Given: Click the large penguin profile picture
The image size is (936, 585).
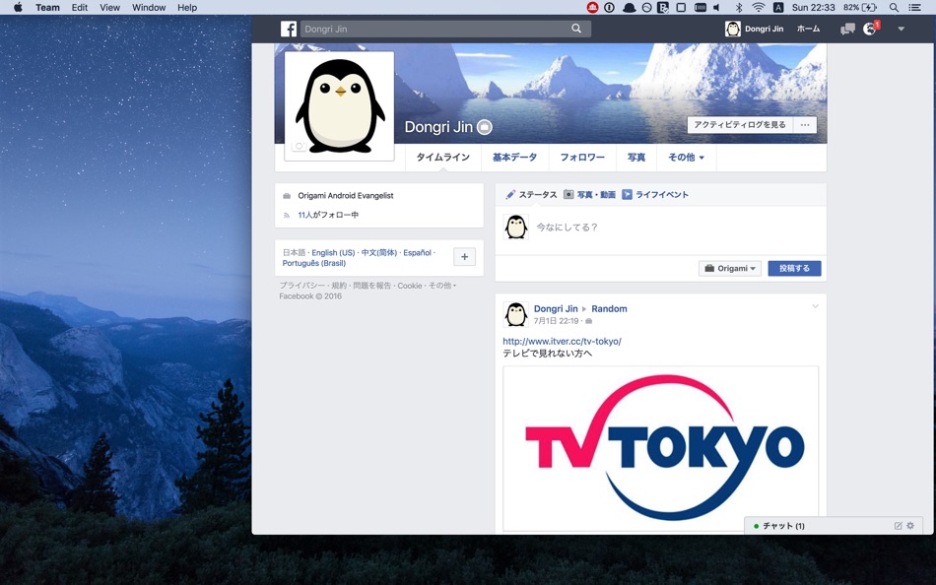Looking at the screenshot, I should [340, 105].
